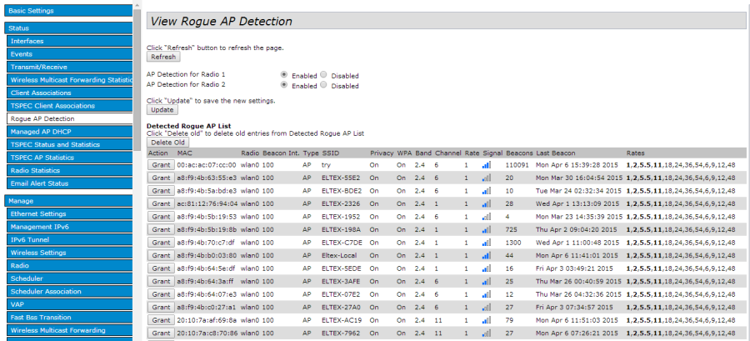The image size is (750, 341).
Task: Disable AP Detection for Radio 2
Action: pyautogui.click(x=324, y=85)
